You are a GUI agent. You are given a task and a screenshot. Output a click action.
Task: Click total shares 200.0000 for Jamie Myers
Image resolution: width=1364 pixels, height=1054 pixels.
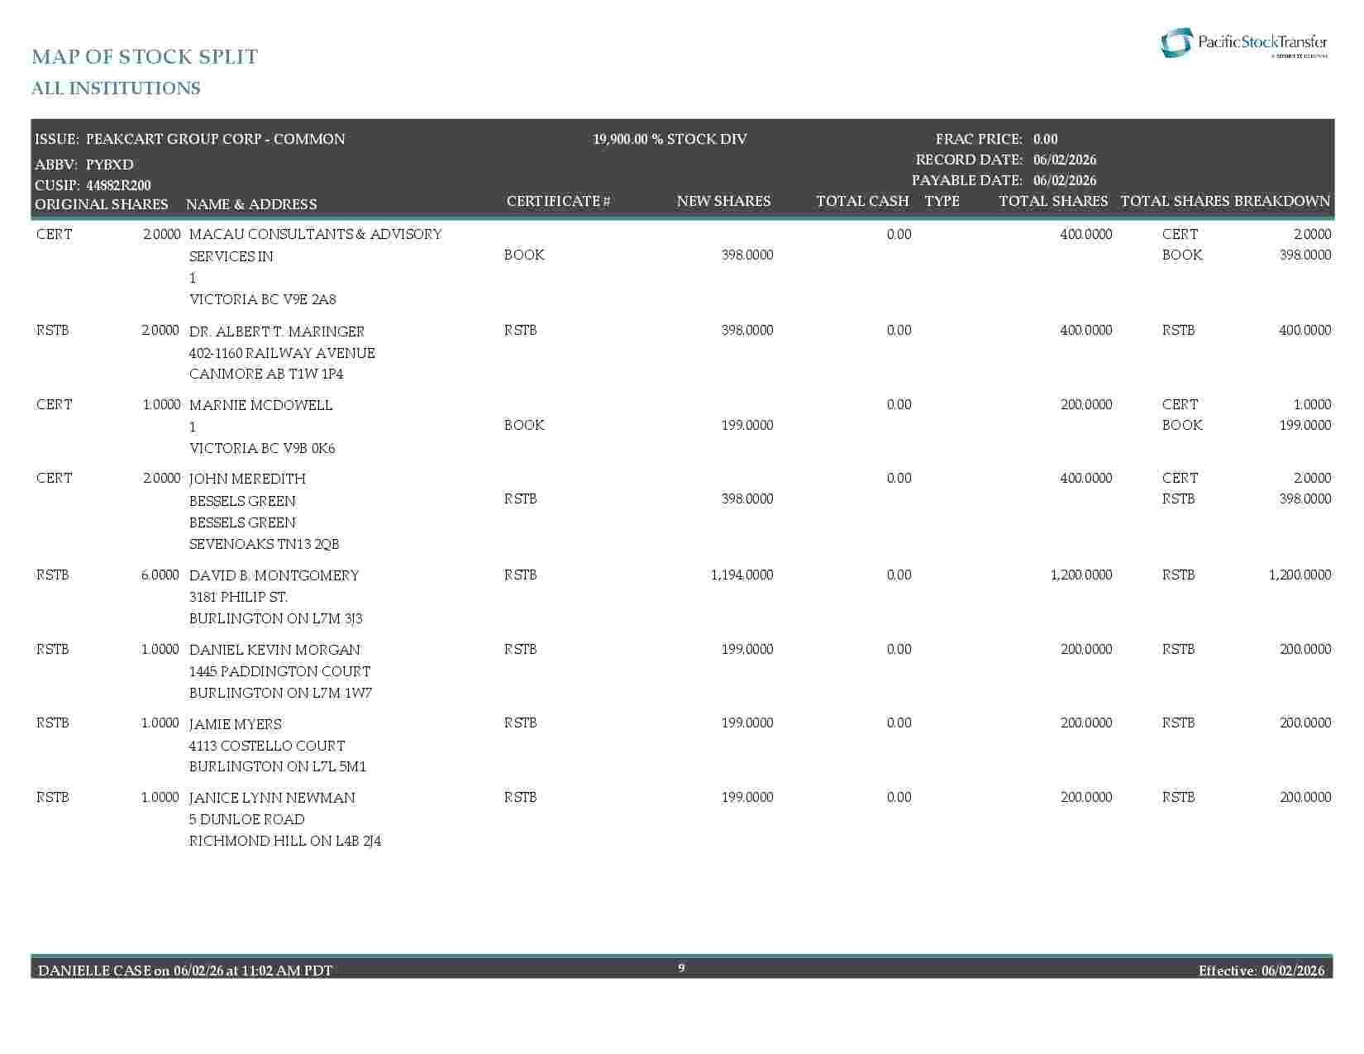pos(1086,723)
